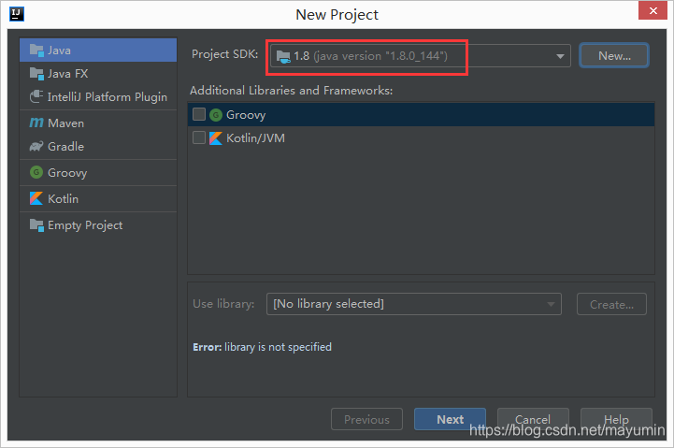674x448 pixels.
Task: Click the Create... library button
Action: (x=611, y=304)
